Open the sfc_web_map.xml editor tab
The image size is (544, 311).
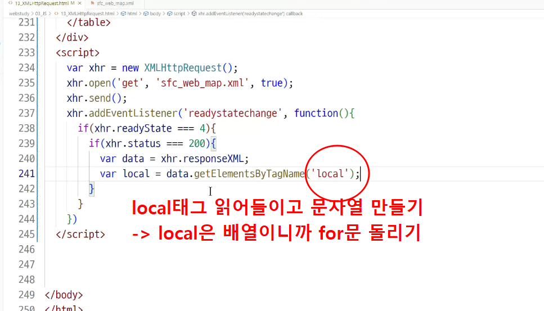coord(115,3)
